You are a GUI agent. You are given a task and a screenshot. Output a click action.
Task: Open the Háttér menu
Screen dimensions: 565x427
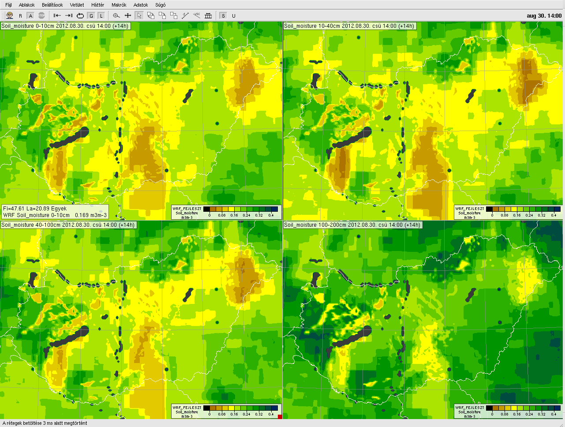tap(97, 5)
